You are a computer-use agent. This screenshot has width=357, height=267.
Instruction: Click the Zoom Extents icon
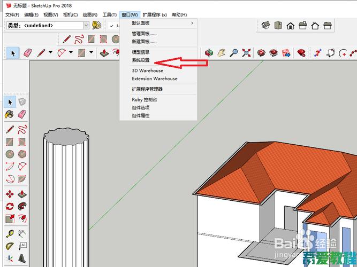point(246,53)
